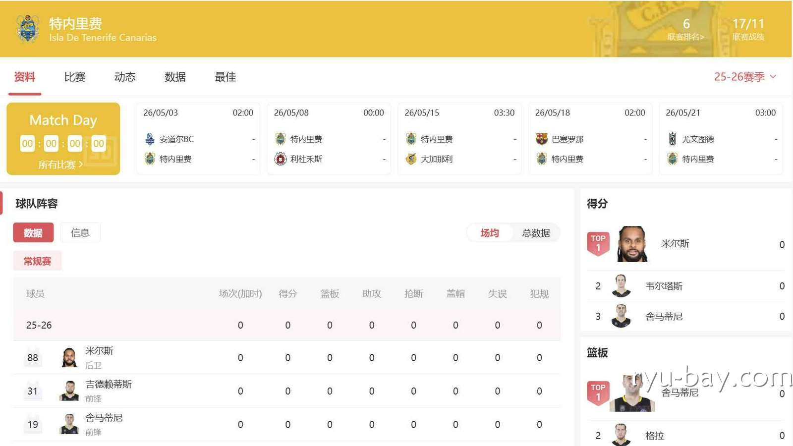Click 特内里费 logo in 26/05/15 match card
Screen dimensions: 793x446
coord(411,139)
